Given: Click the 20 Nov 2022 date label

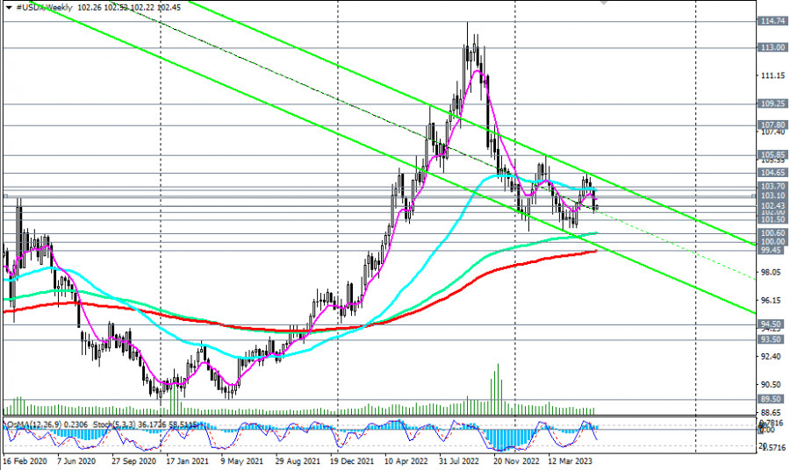Looking at the screenshot, I should (x=513, y=459).
